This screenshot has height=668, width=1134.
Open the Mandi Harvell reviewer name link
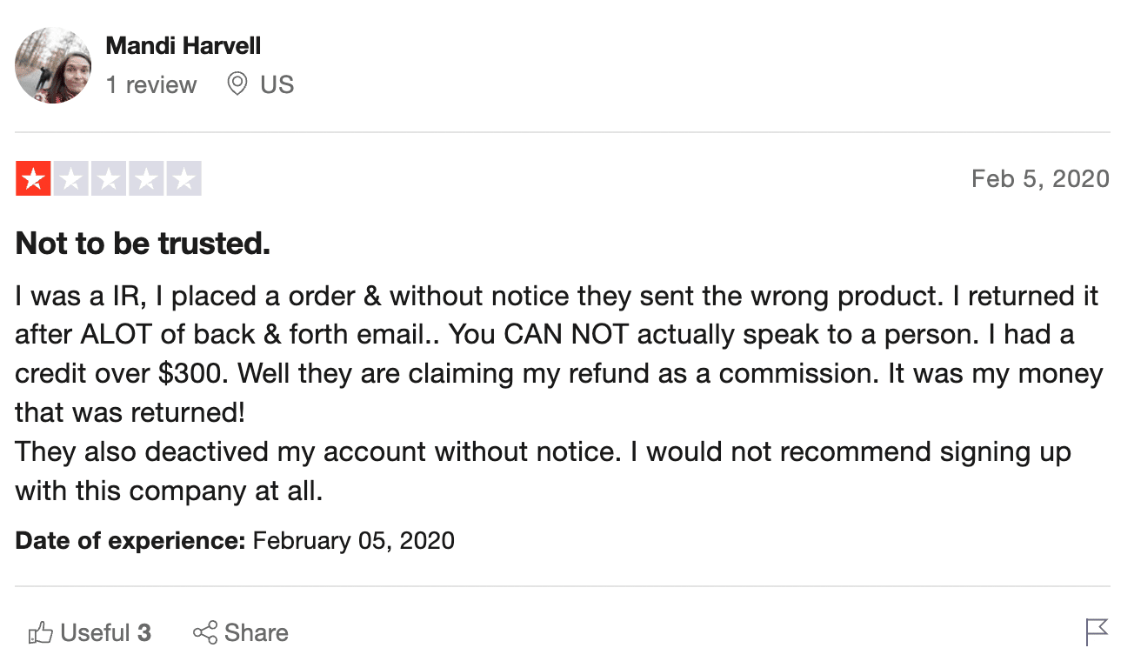(x=183, y=45)
